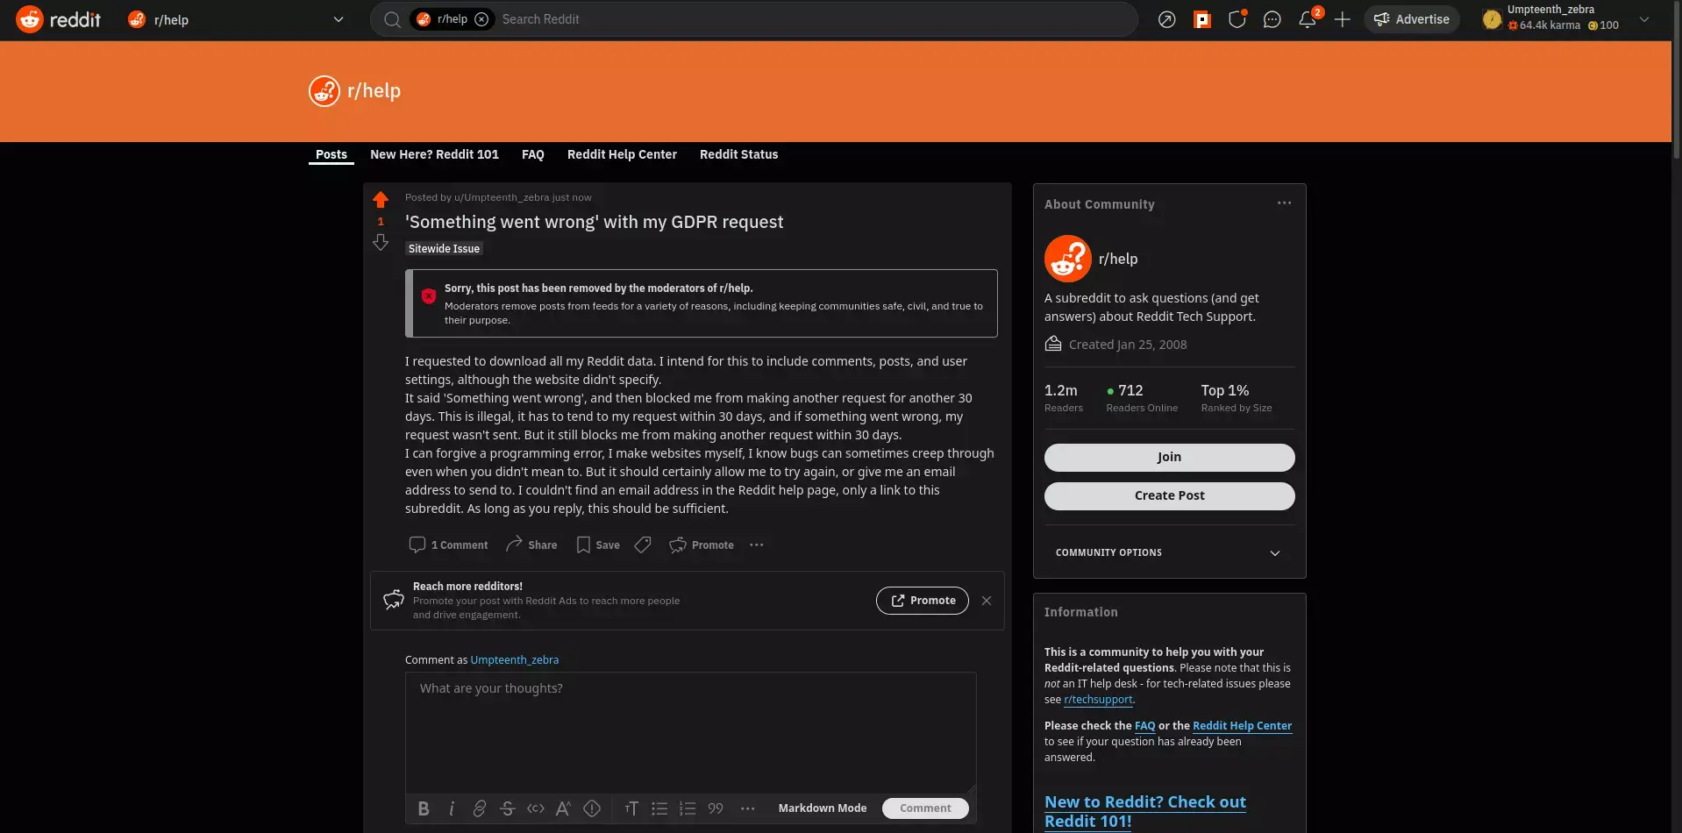Apply spoiler formatting
1682x833 pixels.
click(x=592, y=808)
